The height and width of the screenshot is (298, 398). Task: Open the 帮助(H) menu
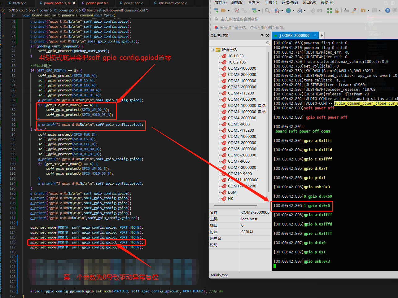[327, 2]
